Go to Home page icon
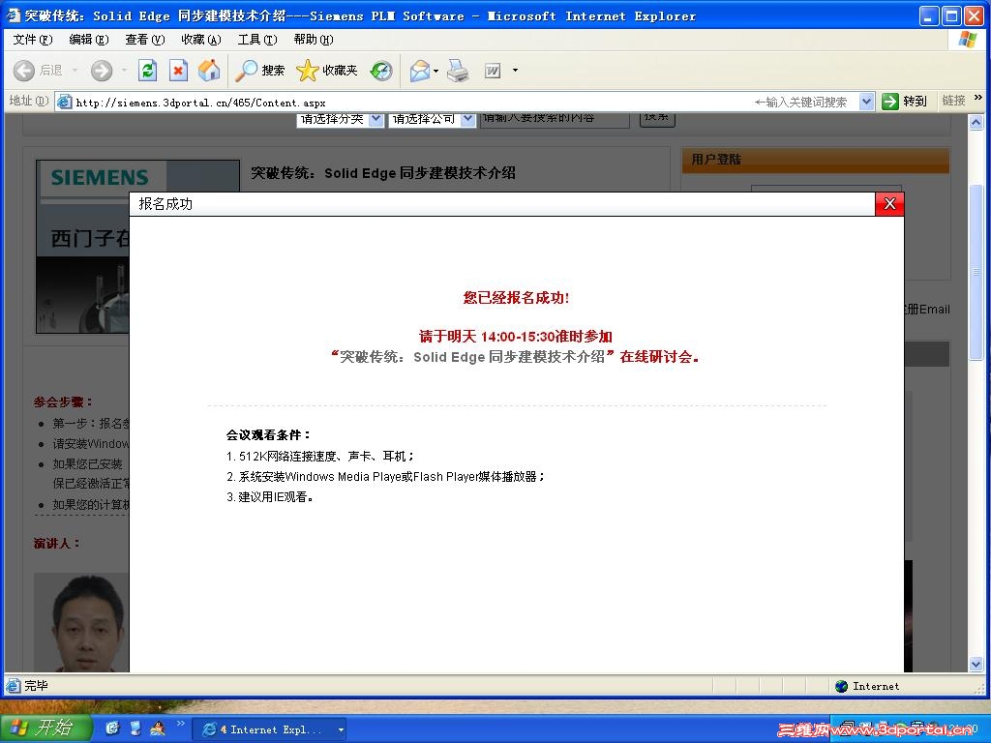The image size is (991, 743). point(209,70)
